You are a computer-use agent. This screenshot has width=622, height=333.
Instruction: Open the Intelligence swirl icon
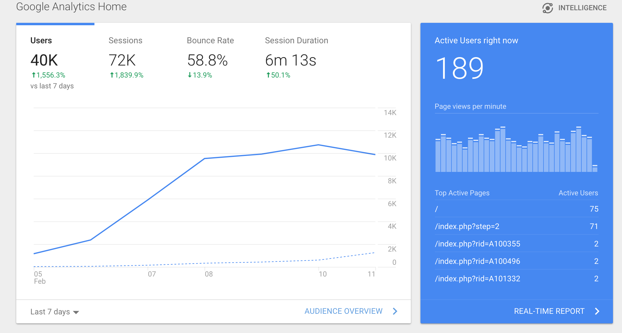pyautogui.click(x=548, y=8)
